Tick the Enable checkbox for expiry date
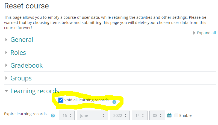Image resolution: width=218 pixels, height=125 pixels. tap(176, 115)
